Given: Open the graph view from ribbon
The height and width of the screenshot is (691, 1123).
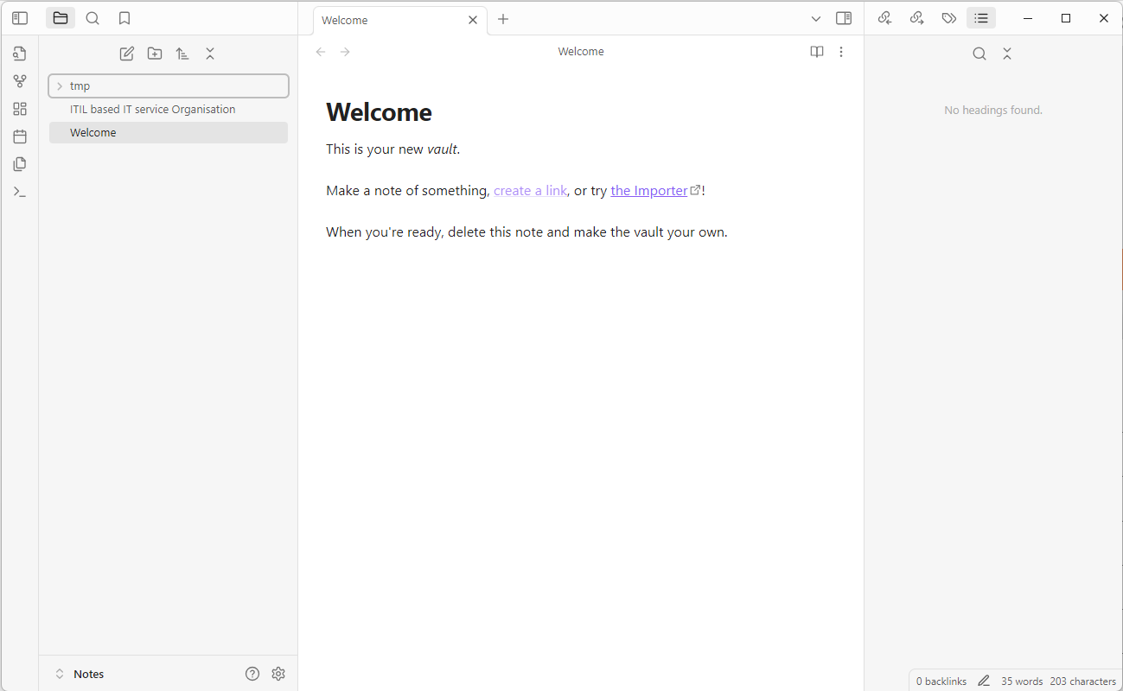Looking at the screenshot, I should 20,81.
